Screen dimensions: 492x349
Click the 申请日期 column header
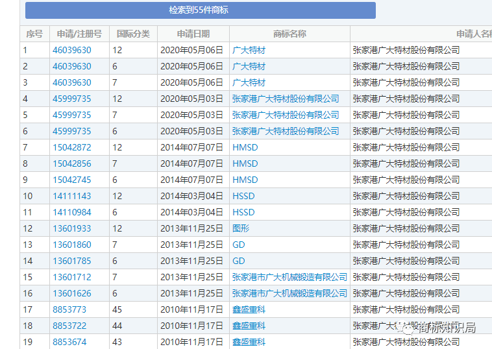193,34
